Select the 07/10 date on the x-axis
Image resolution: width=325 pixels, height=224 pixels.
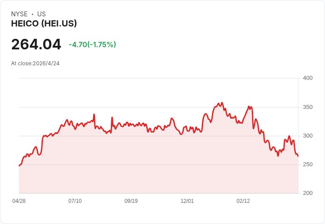click(x=75, y=201)
